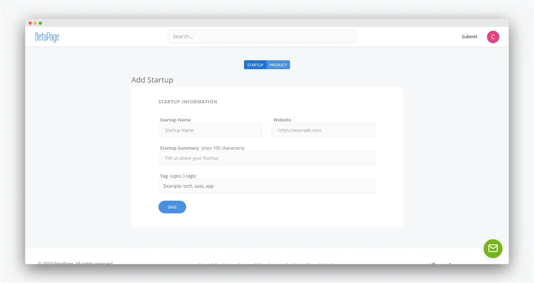Focus the Startup Summary text field
The image size is (534, 283).
click(267, 158)
